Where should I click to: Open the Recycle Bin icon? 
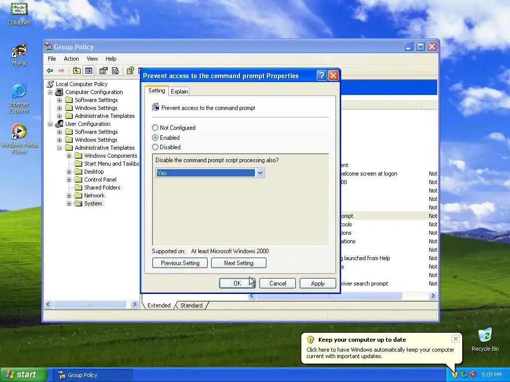(485, 340)
